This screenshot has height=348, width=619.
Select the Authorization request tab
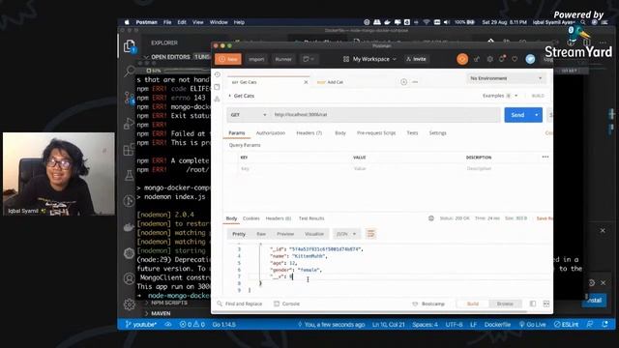(x=271, y=133)
